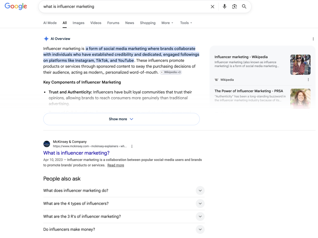Open 'The Power of Influencer Marketing - PRSA'
The image size is (318, 238).
pyautogui.click(x=249, y=91)
